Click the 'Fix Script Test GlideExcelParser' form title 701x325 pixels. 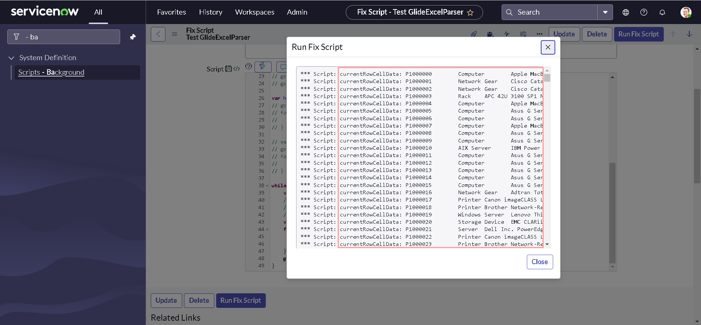218,34
